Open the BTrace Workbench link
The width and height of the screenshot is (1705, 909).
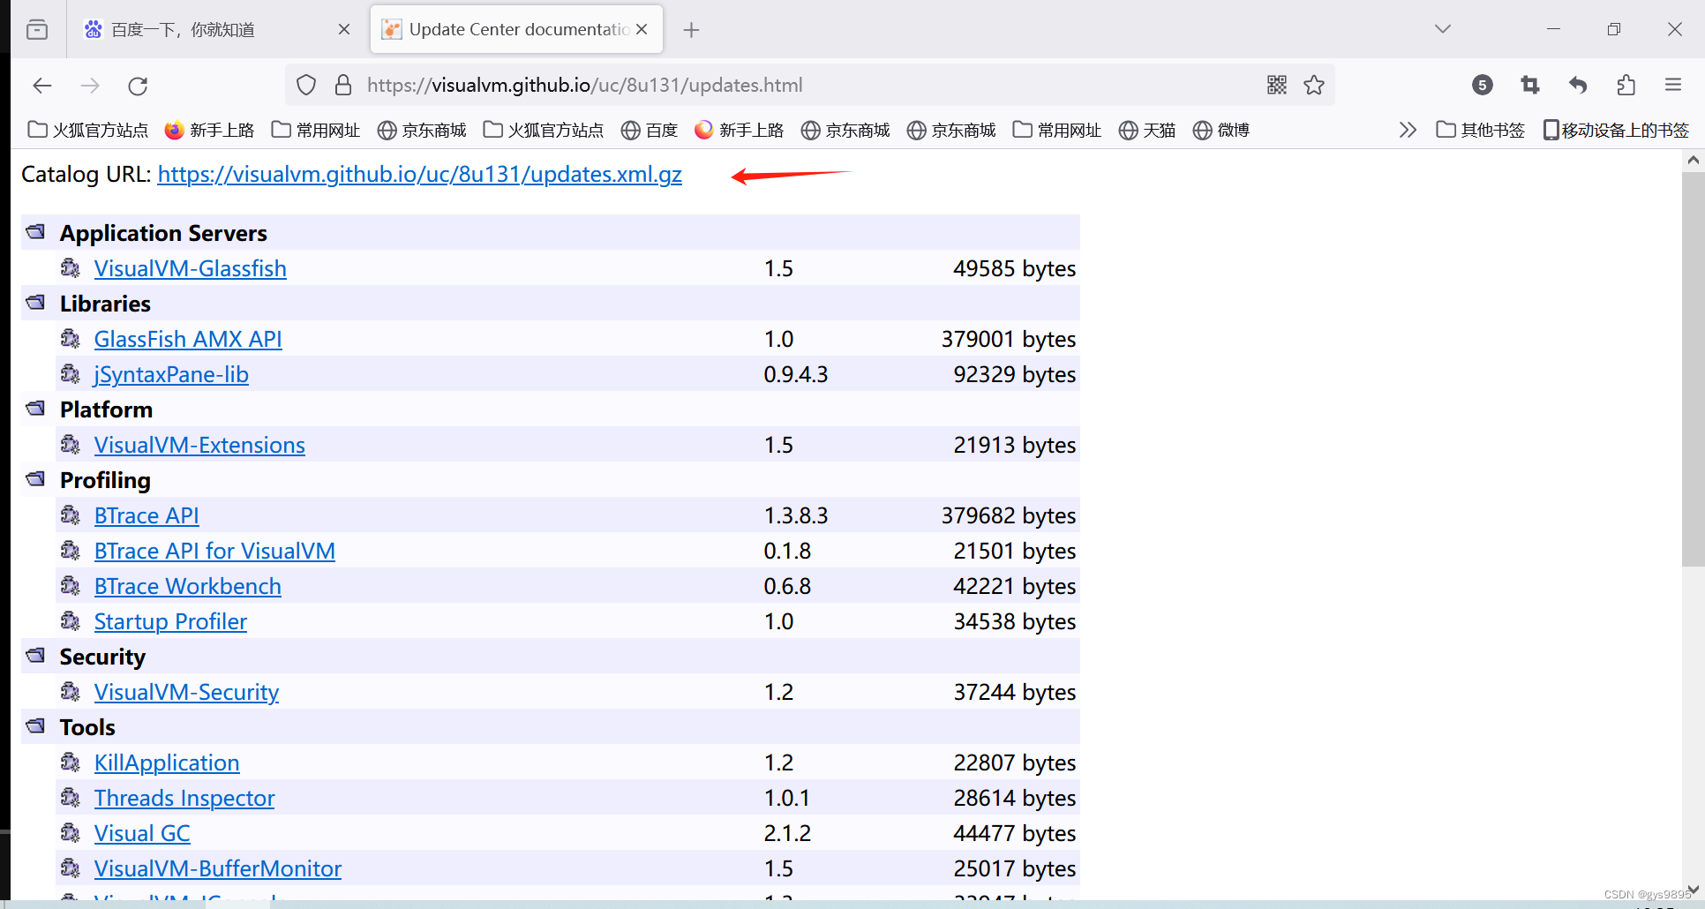coord(188,586)
